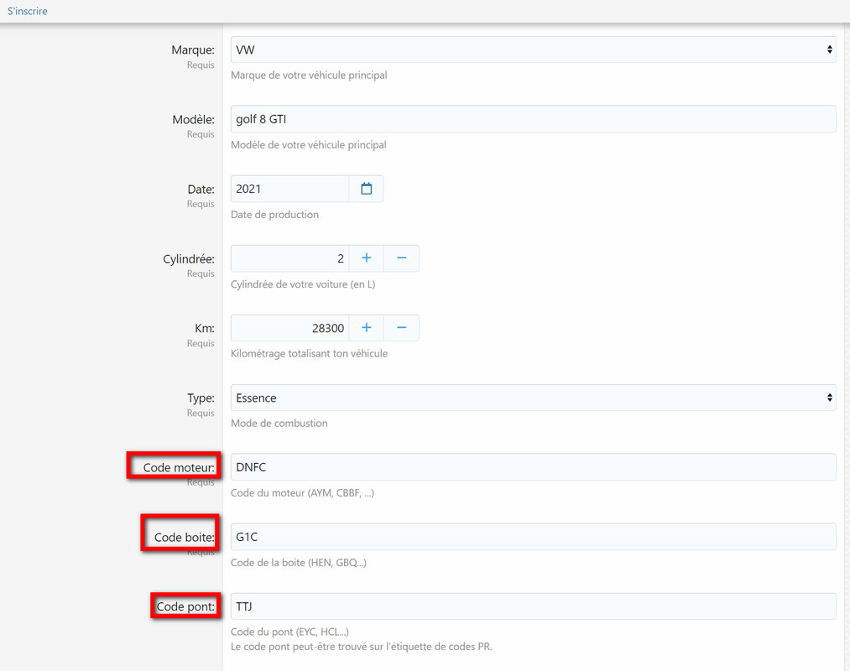Click the Date field showing 2021
The image size is (850, 671).
(290, 189)
